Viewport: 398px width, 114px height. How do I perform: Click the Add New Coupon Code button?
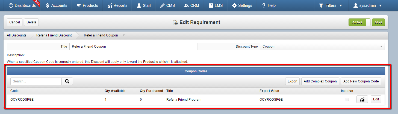pyautogui.click(x=361, y=81)
